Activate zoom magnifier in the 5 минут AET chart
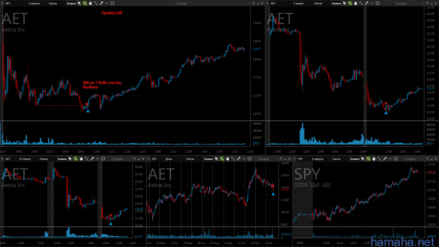Screen dimensions: 439x247 (350, 3)
